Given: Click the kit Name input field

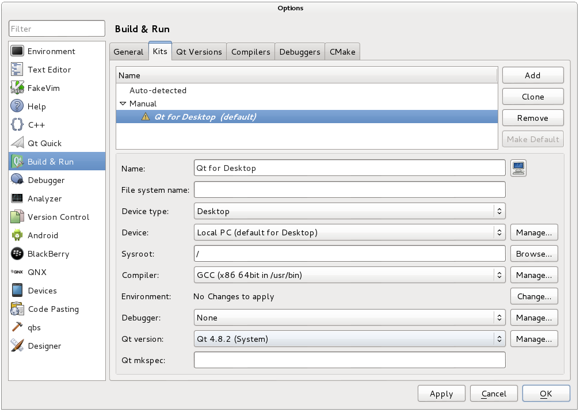Looking at the screenshot, I should (x=350, y=168).
